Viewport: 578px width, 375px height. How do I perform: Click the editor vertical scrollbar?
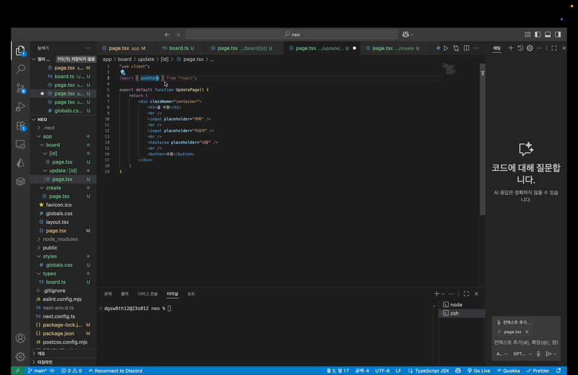pyautogui.click(x=482, y=140)
